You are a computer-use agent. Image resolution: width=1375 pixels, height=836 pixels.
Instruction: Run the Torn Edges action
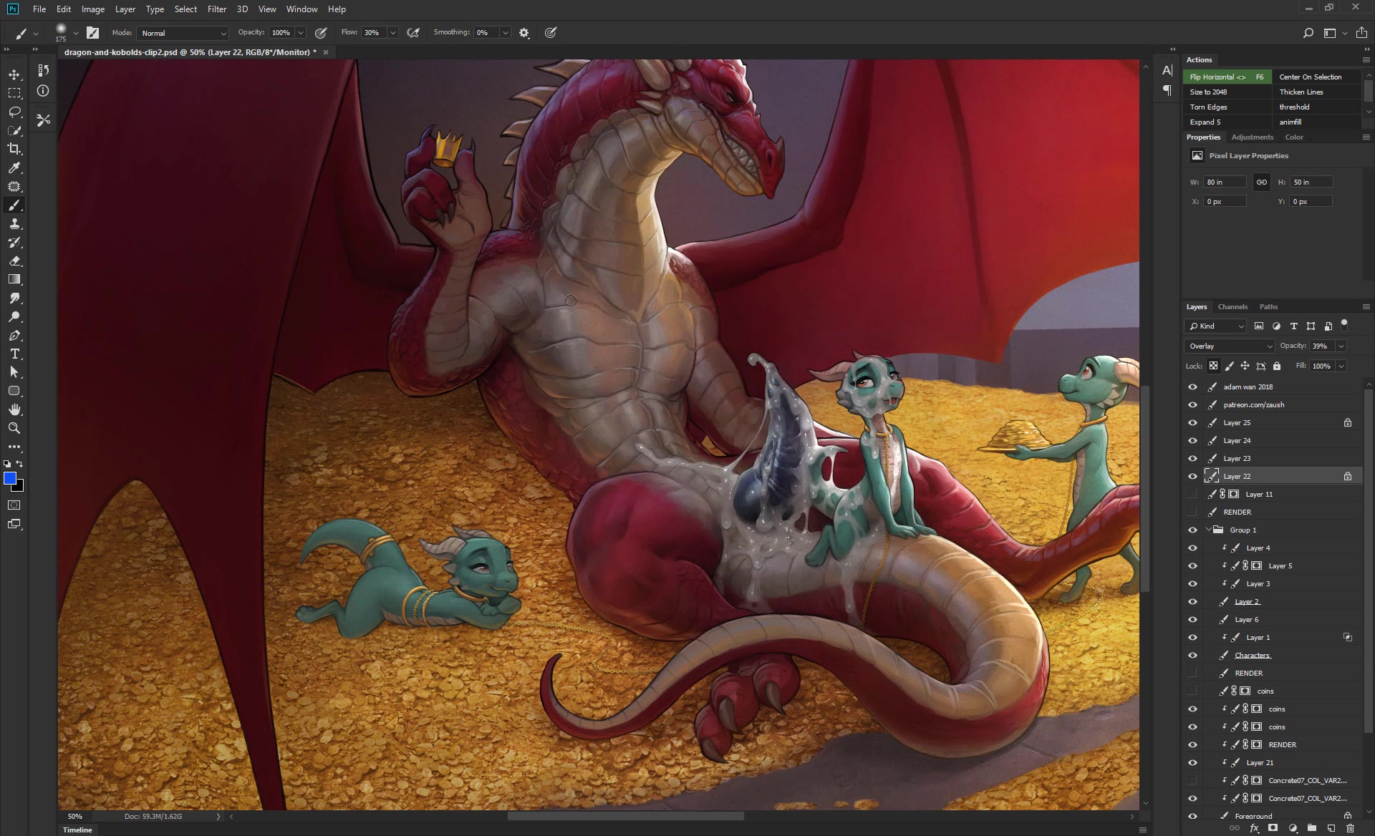coord(1227,107)
